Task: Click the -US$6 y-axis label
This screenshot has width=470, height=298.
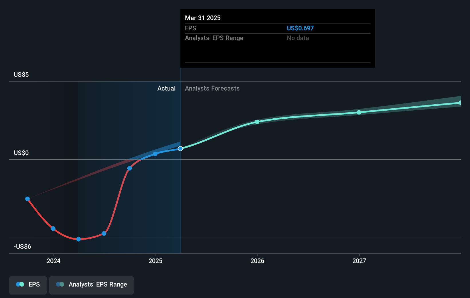Action: [x=22, y=246]
